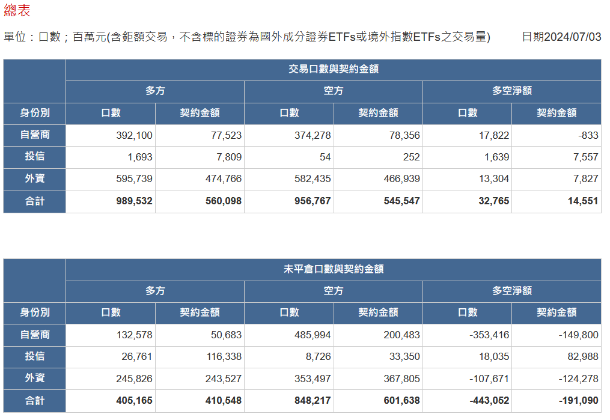610x420 pixels.
Task: Click the unit description line starting with 單位：口數
Action: [246, 37]
